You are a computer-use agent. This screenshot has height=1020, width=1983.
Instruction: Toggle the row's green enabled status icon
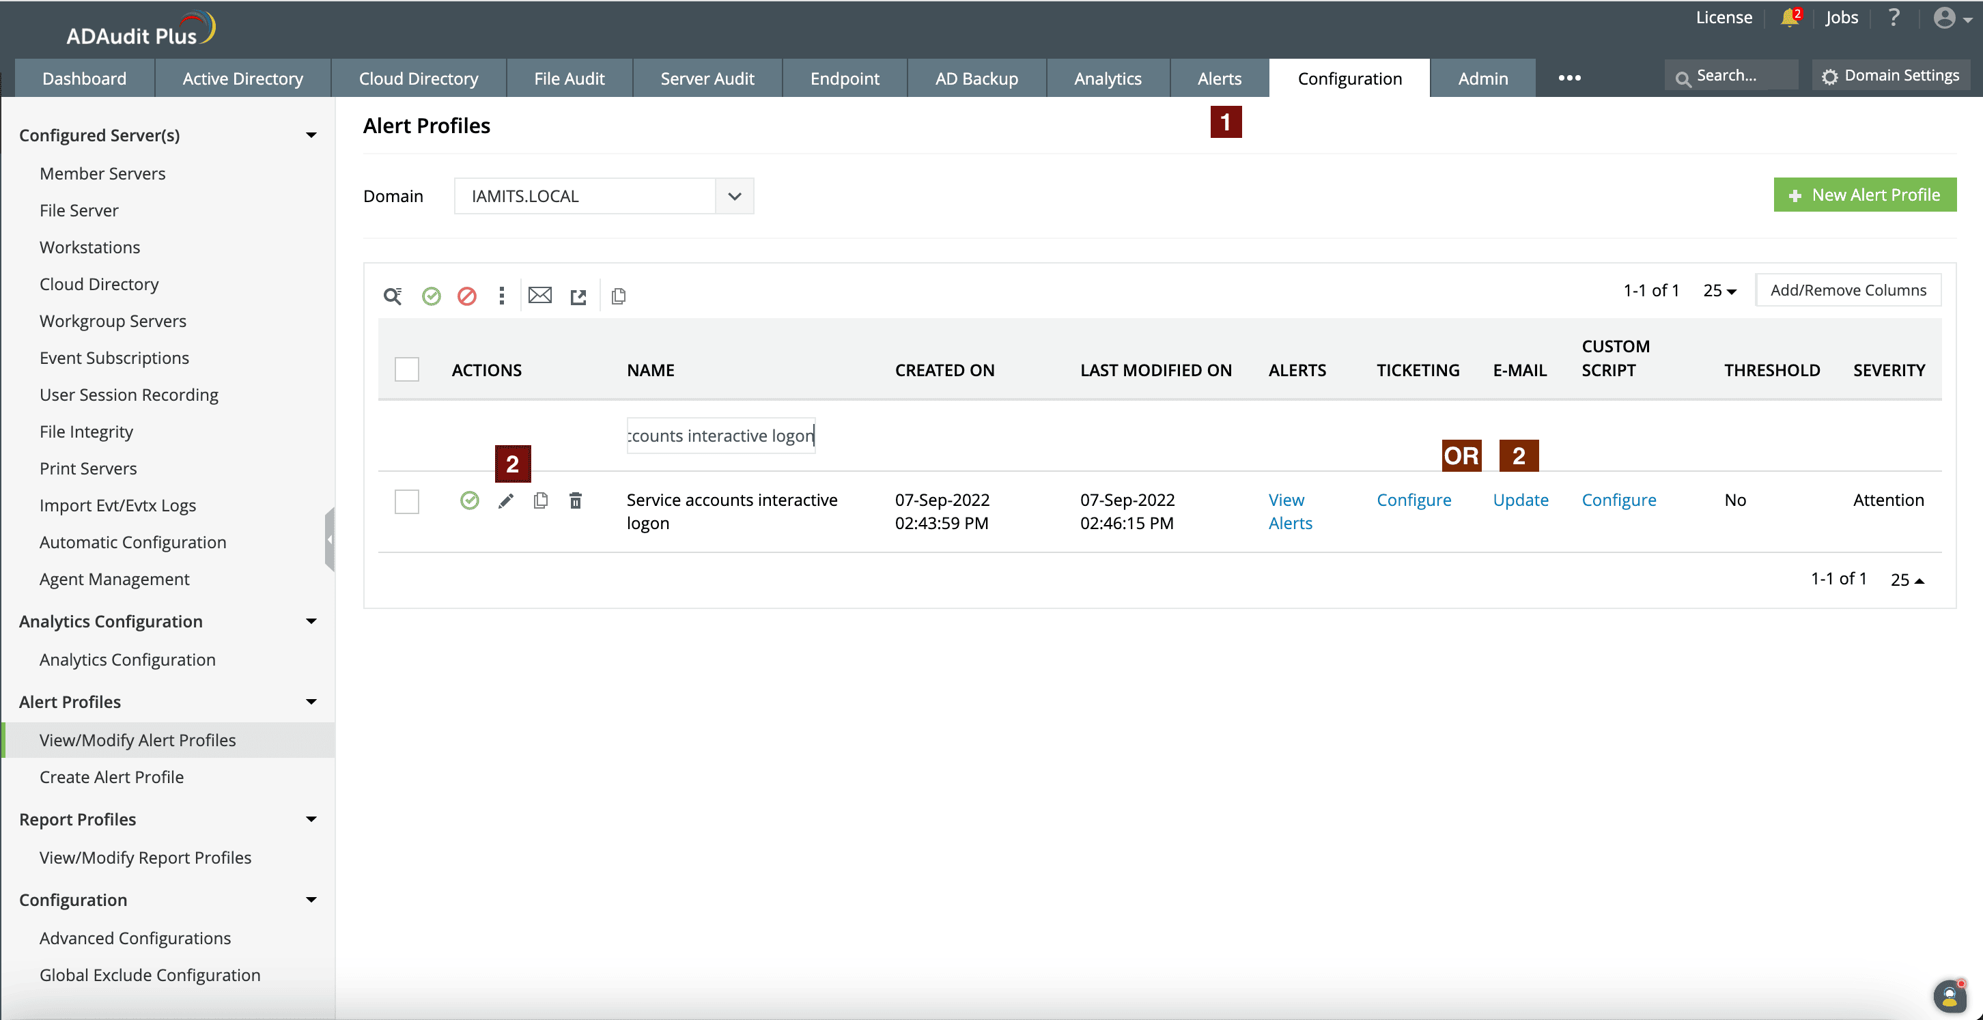(470, 501)
